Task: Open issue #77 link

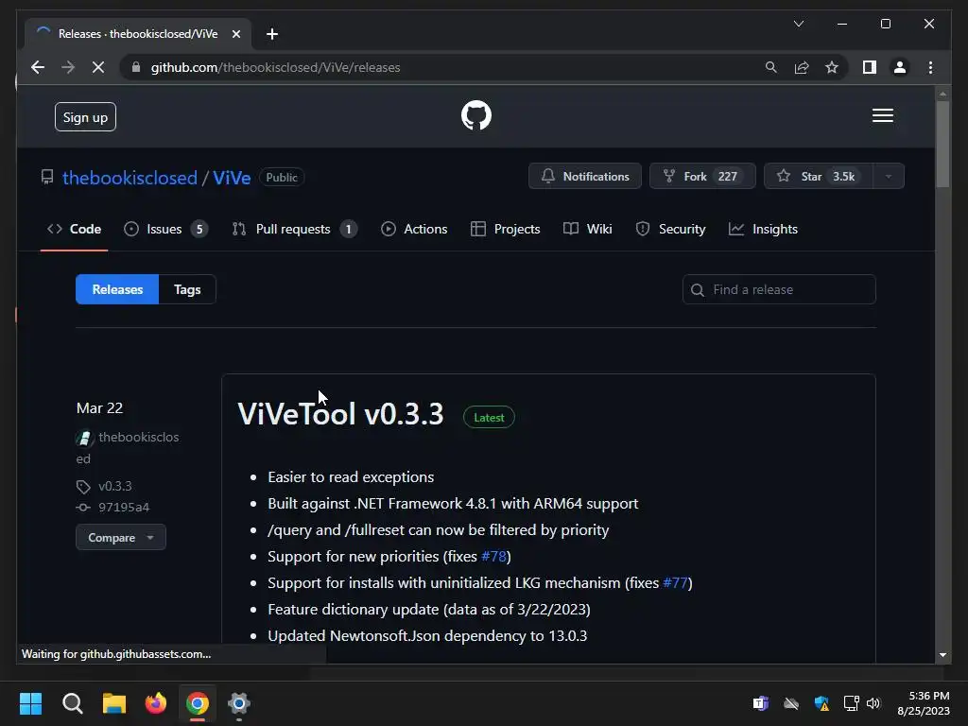Action: pyautogui.click(x=675, y=582)
